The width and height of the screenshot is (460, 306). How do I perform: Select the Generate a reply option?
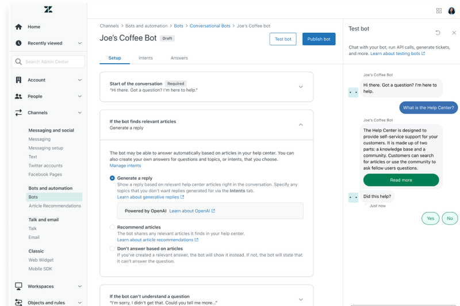[x=112, y=179]
